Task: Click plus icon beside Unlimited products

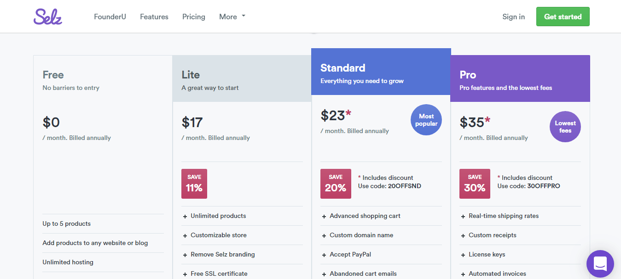Action: [185, 216]
